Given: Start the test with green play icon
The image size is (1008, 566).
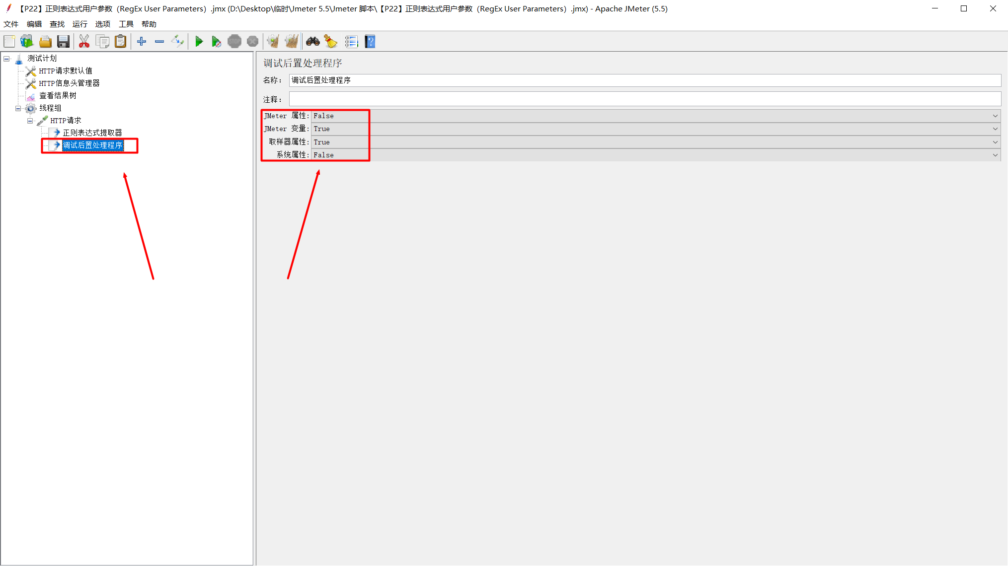Looking at the screenshot, I should (199, 42).
